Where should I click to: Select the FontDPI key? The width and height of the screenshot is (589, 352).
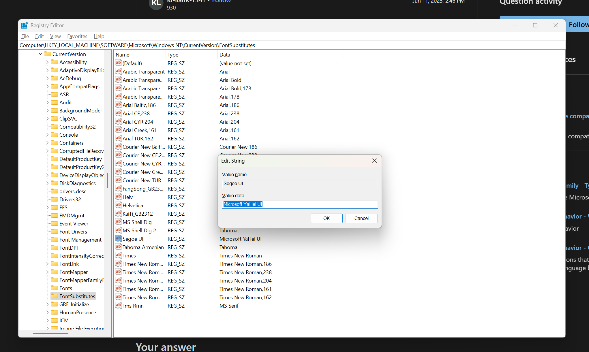[69, 248]
